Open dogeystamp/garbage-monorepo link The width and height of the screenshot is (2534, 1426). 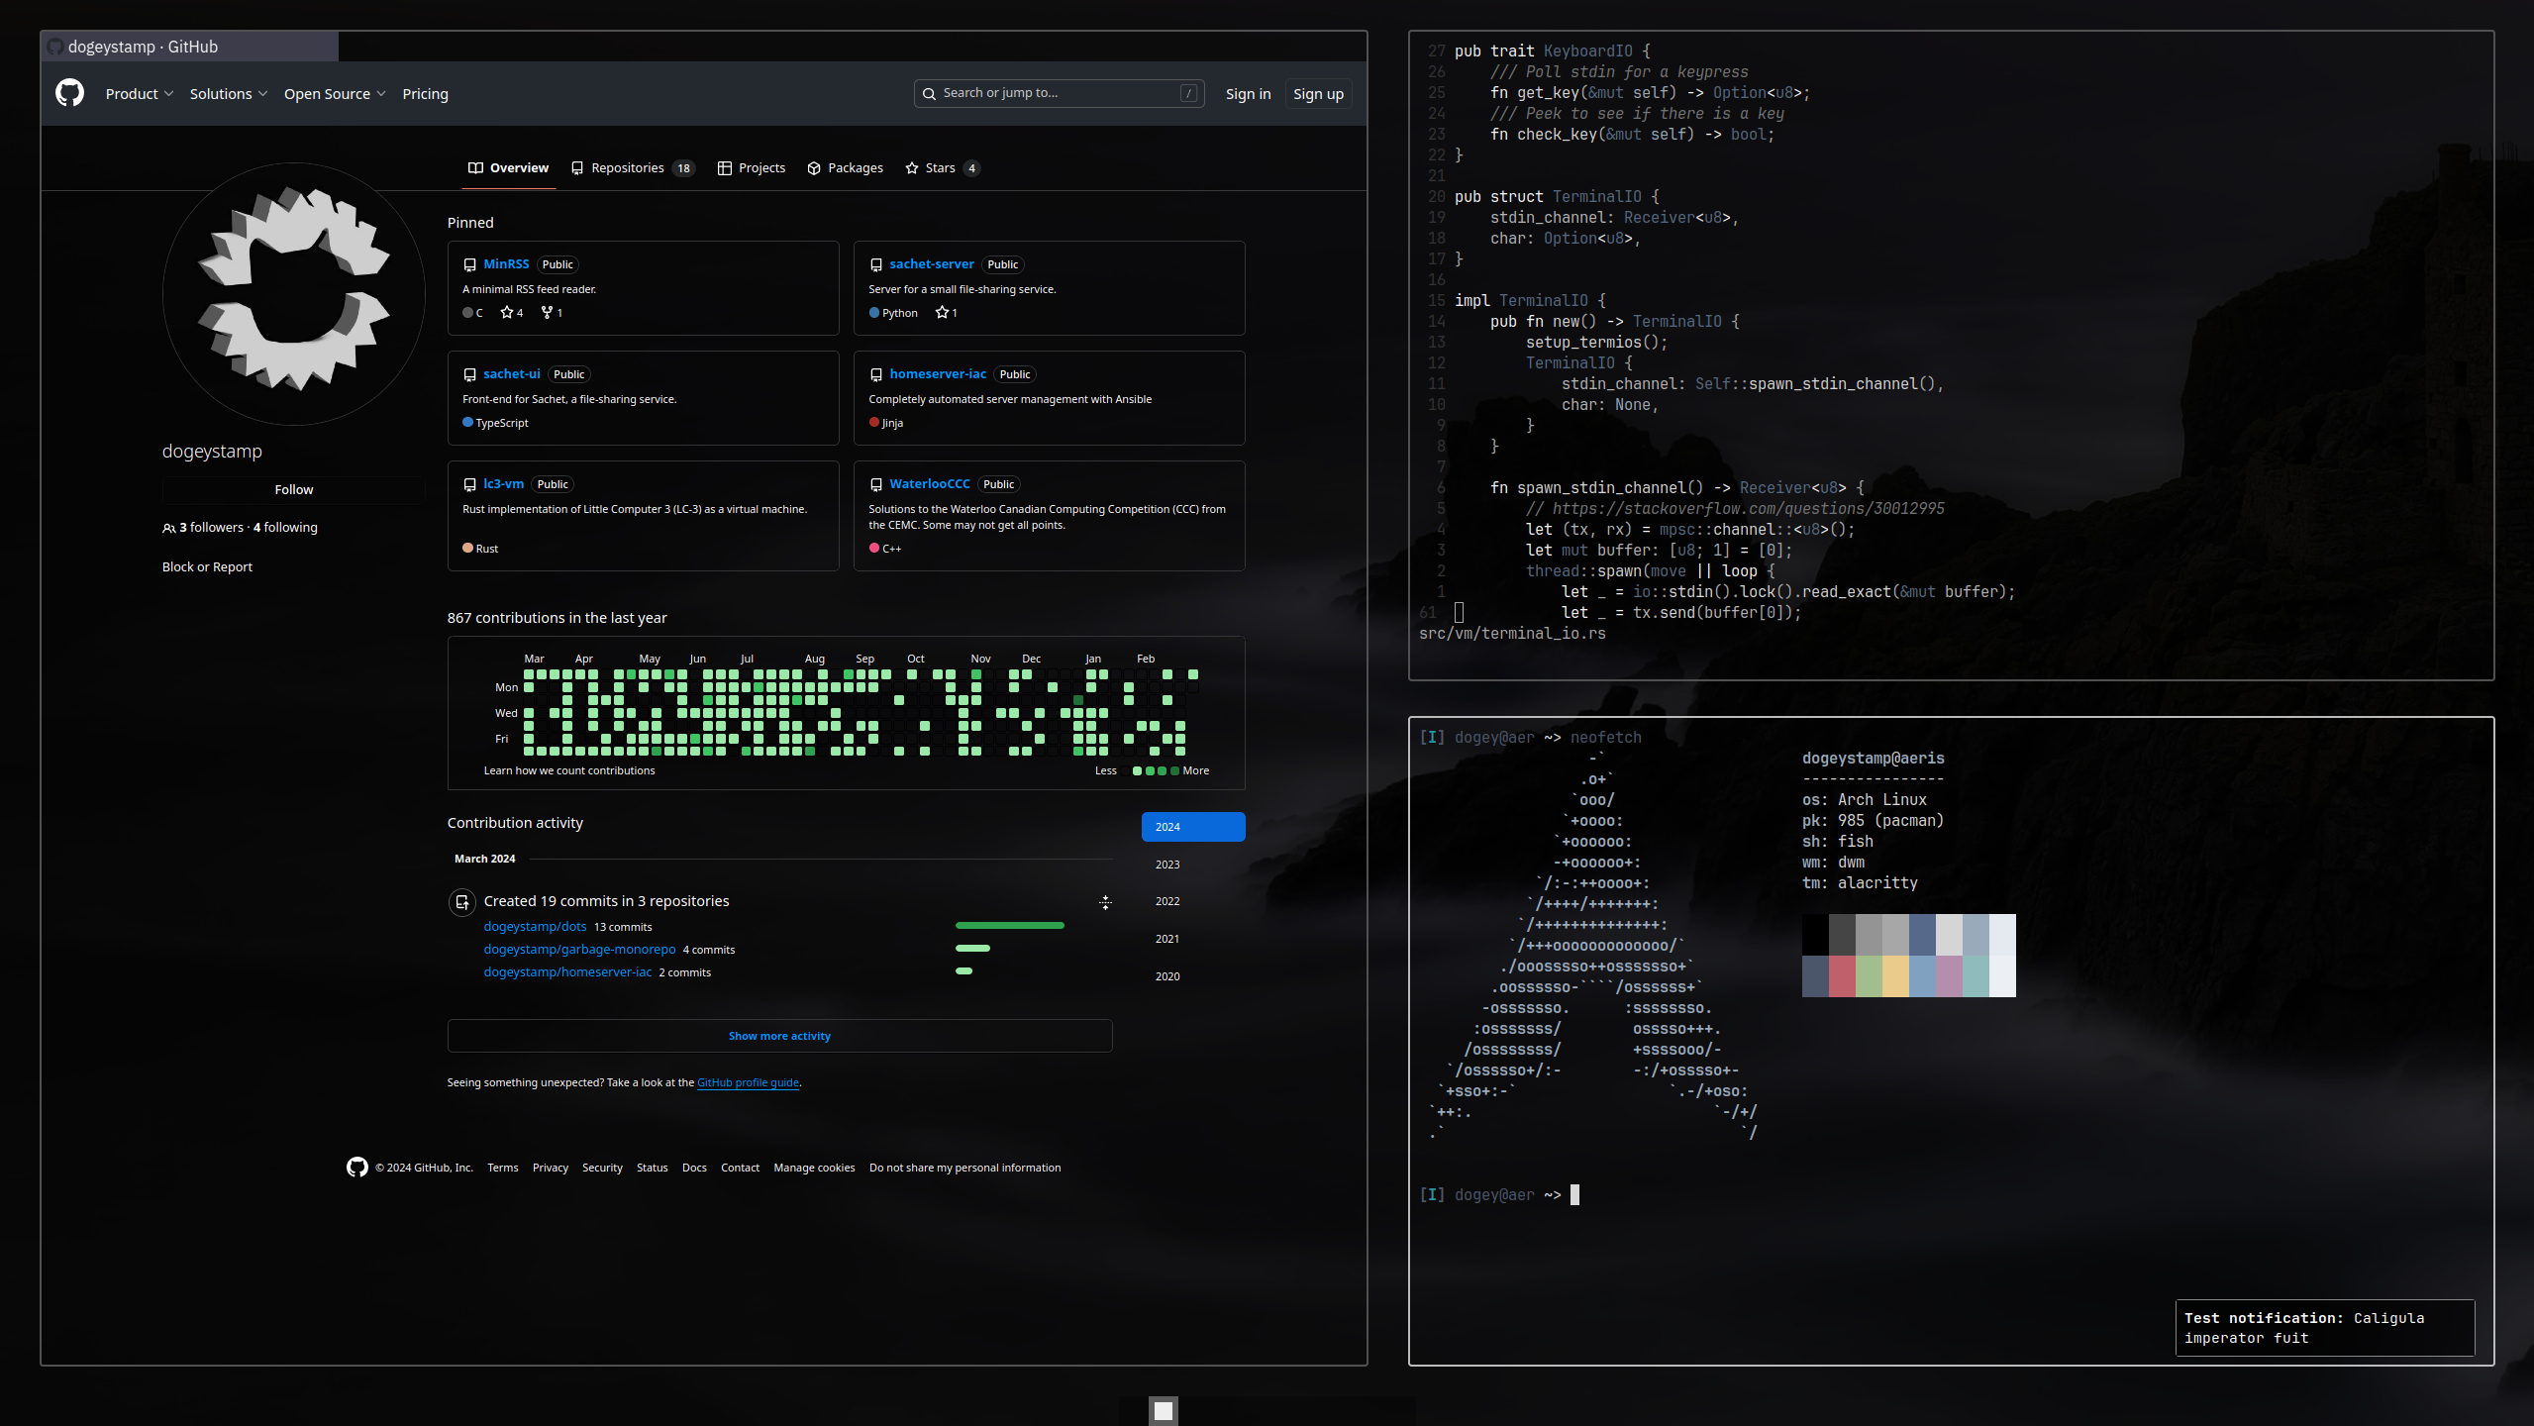pos(579,950)
